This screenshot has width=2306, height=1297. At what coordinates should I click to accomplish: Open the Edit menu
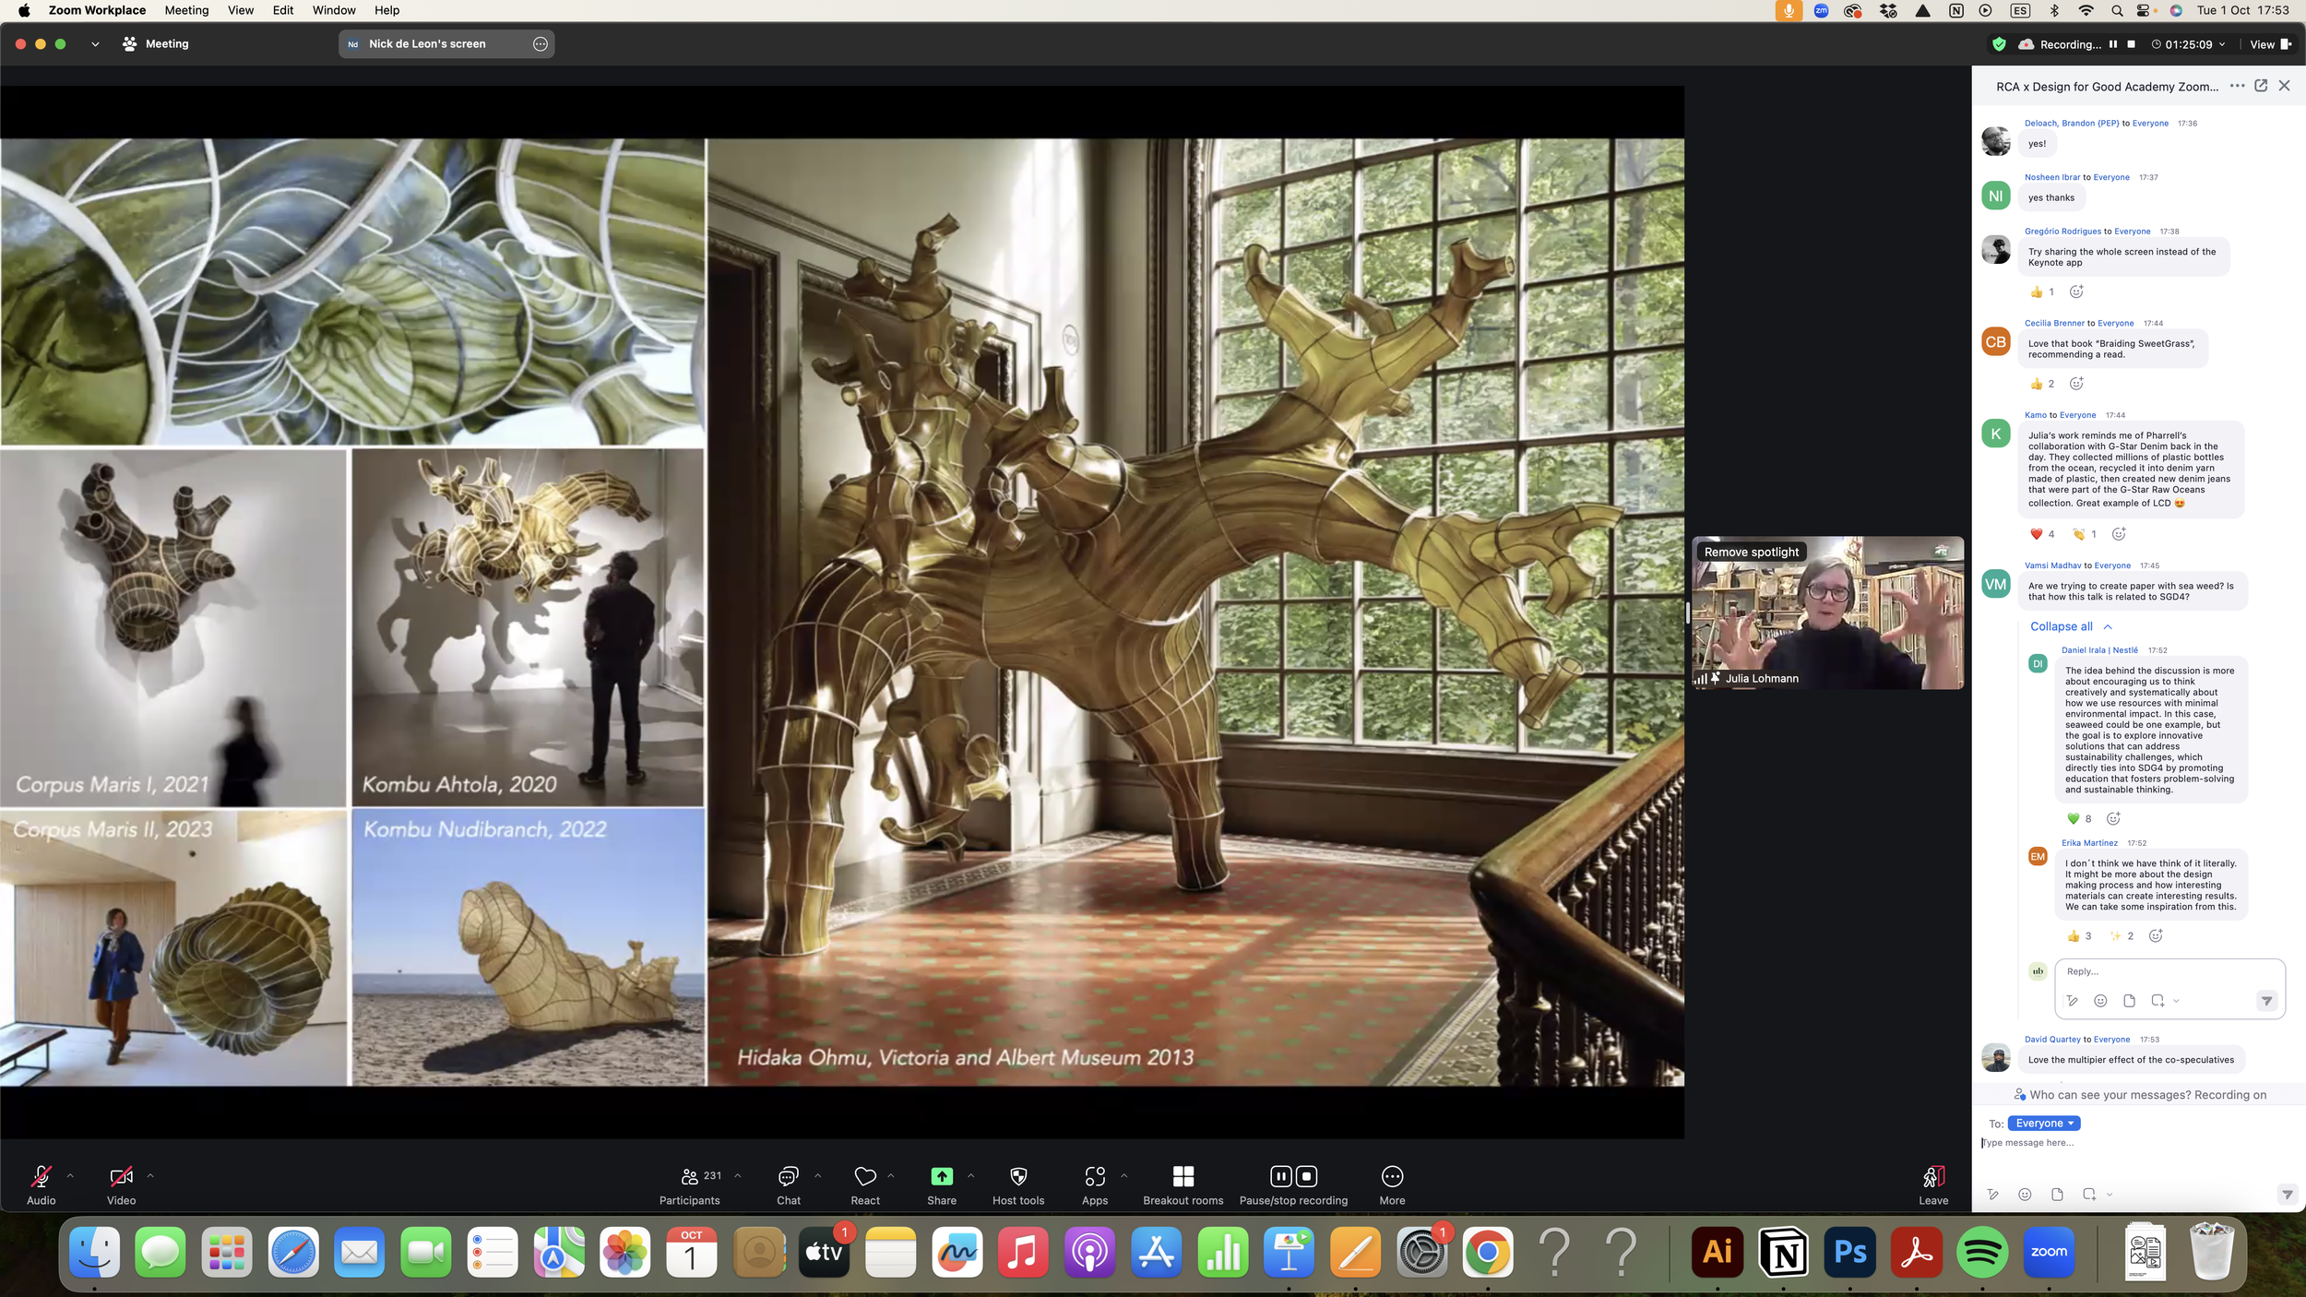tap(283, 10)
